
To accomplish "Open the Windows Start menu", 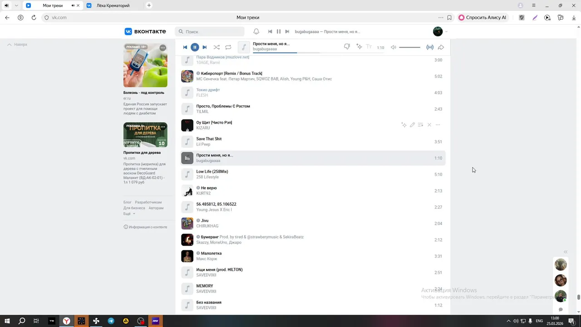I will coord(7,321).
